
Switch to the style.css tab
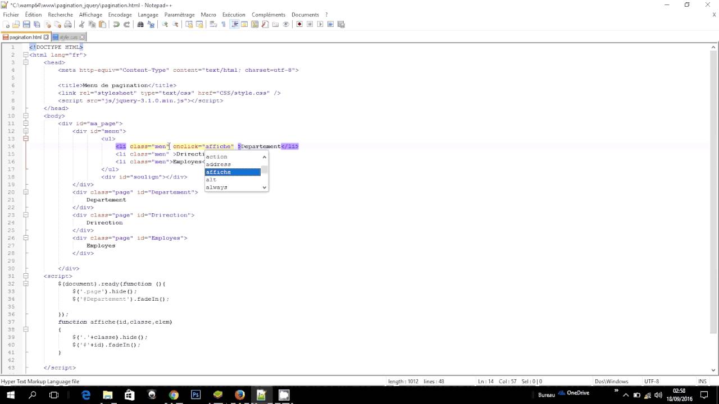[68, 37]
